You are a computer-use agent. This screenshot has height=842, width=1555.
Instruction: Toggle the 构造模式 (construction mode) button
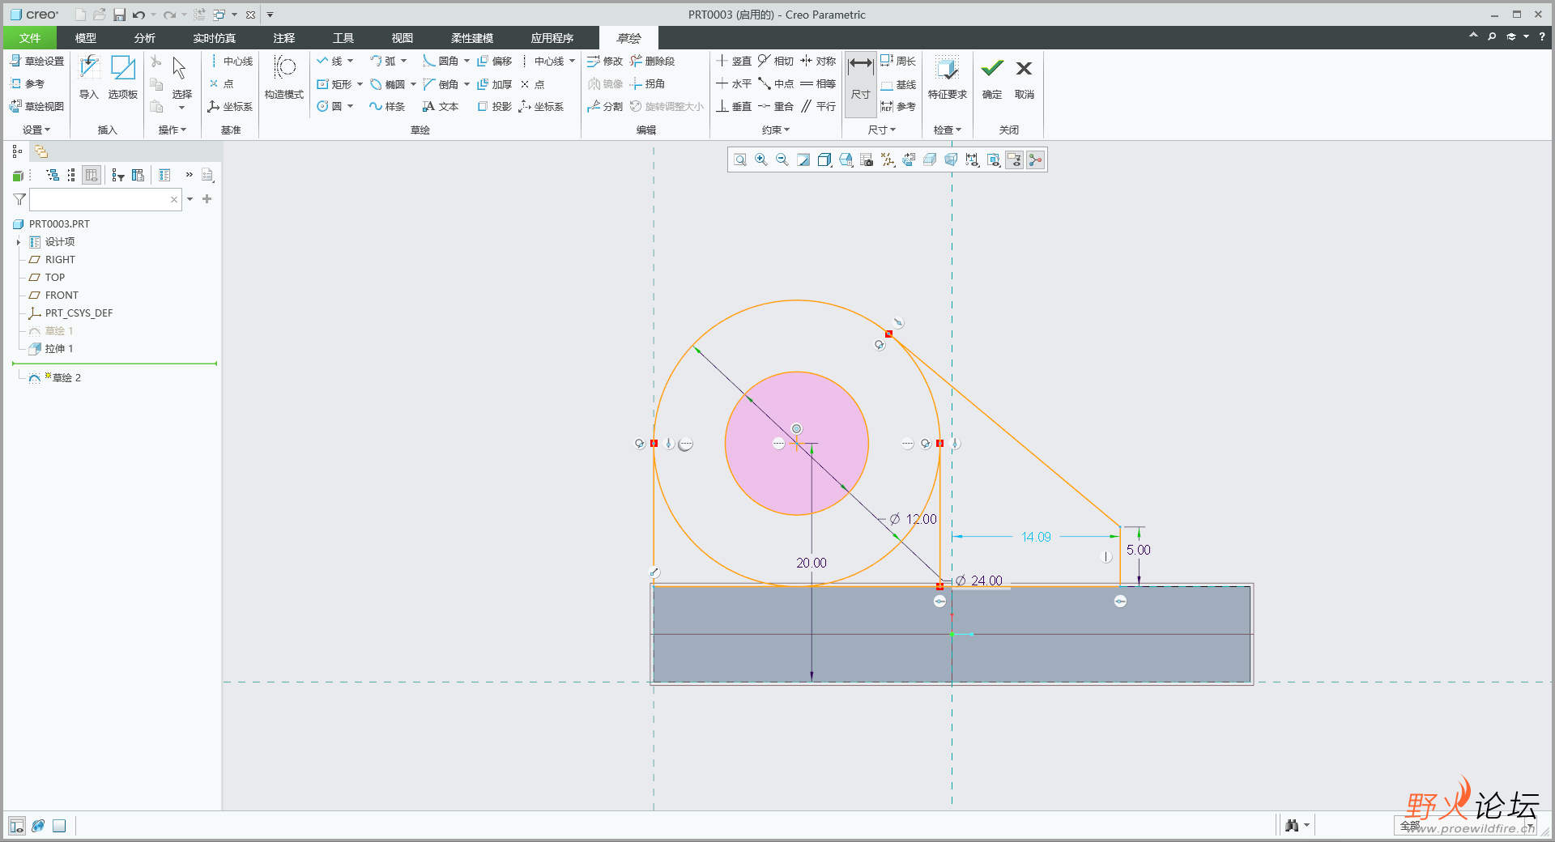(284, 79)
